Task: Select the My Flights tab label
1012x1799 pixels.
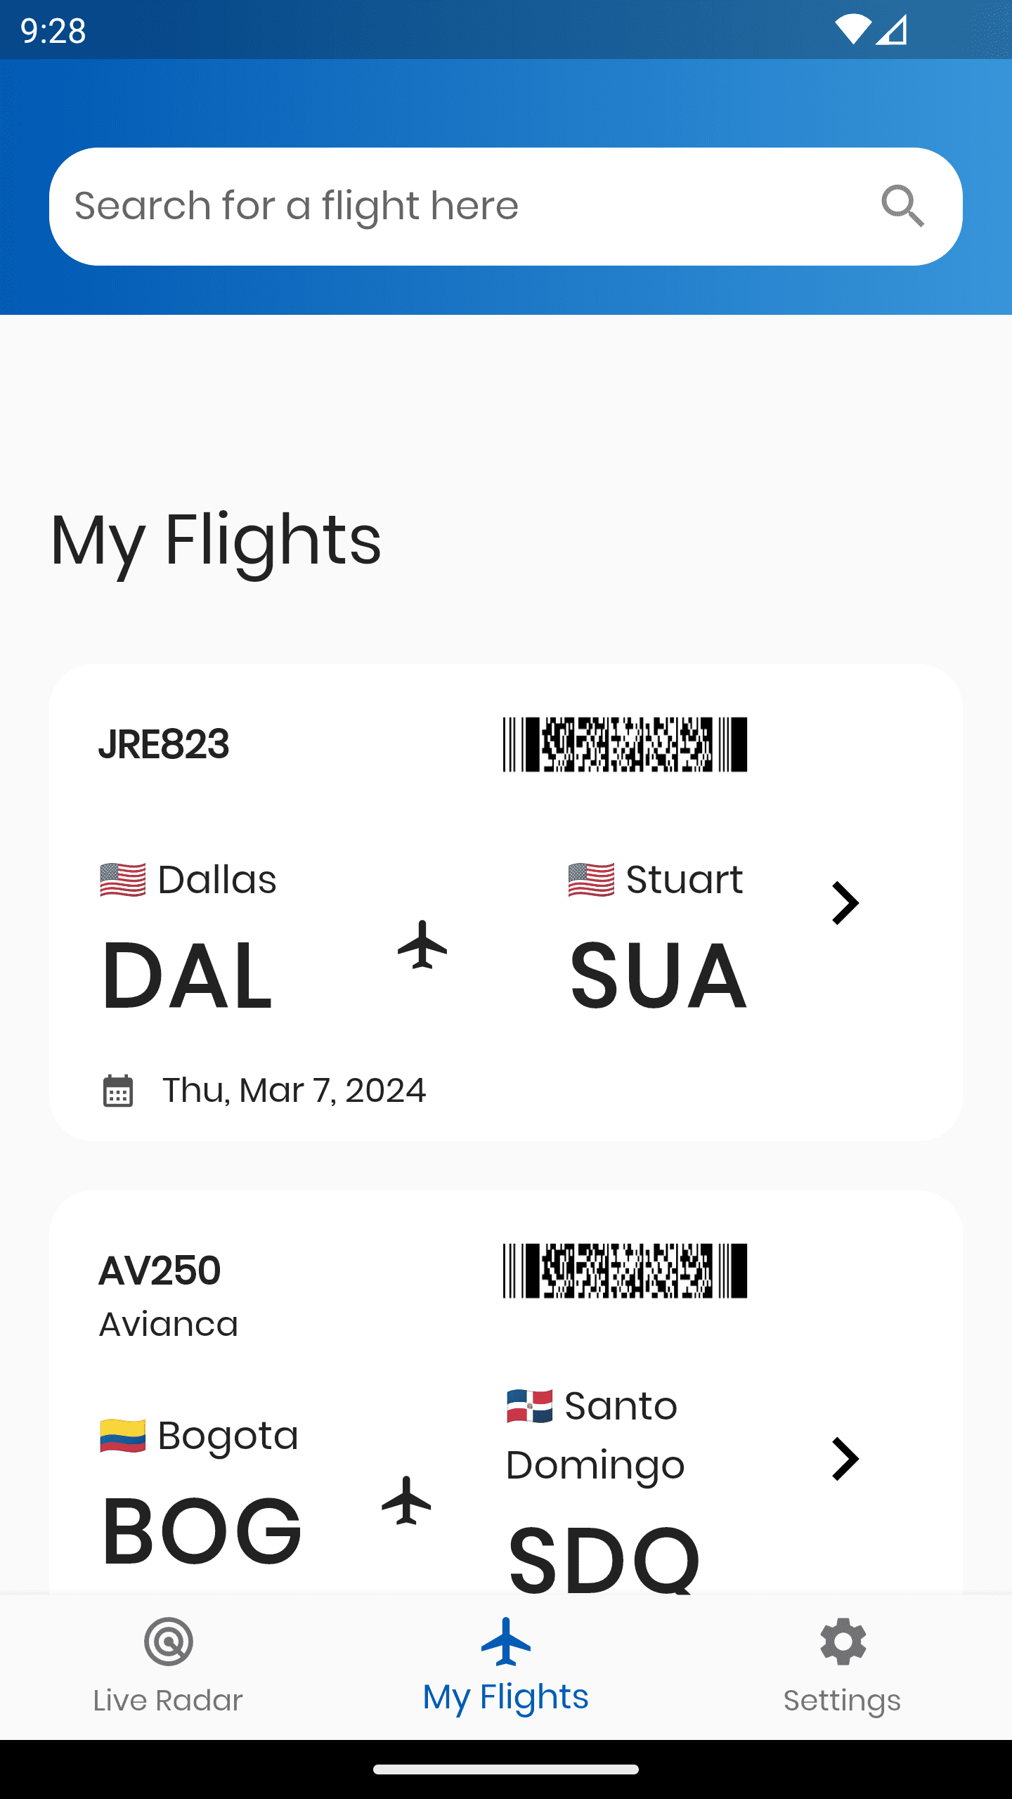Action: point(506,1696)
